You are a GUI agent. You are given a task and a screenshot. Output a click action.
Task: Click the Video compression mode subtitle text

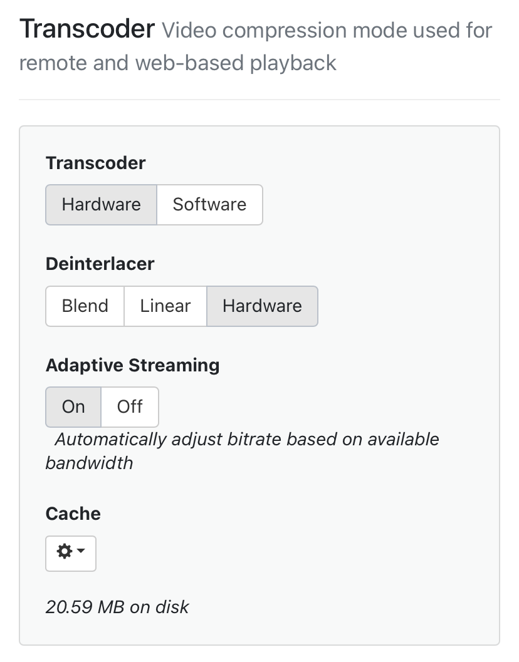coord(327,31)
